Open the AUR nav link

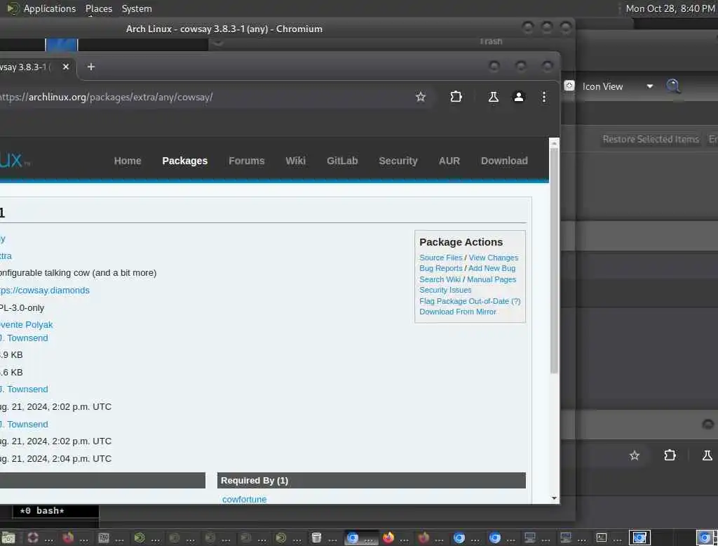pyautogui.click(x=449, y=161)
